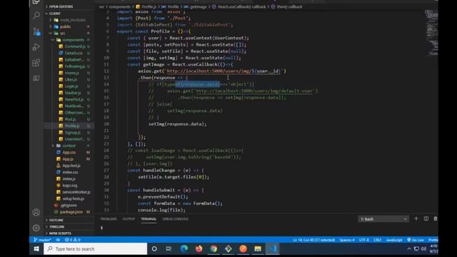Click the split terminal icon

[x=426, y=218]
